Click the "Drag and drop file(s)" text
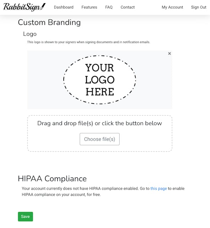This screenshot has width=210, height=228. [x=100, y=123]
